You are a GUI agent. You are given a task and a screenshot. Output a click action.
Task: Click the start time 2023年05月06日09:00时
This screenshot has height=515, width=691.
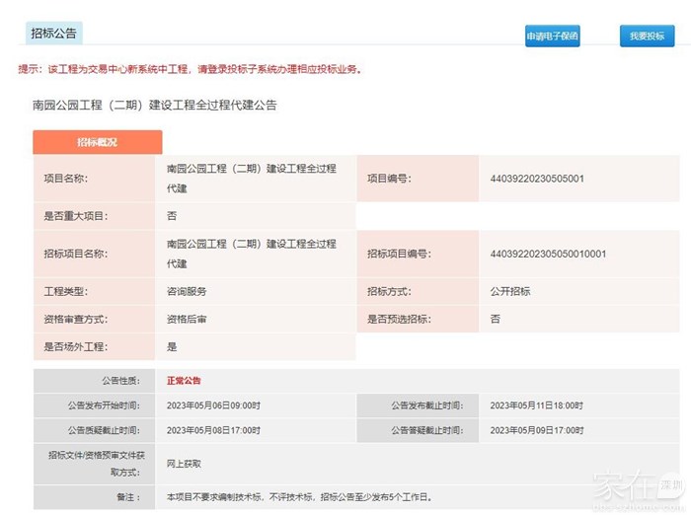pos(213,405)
